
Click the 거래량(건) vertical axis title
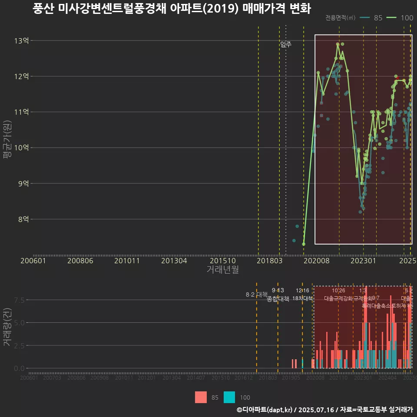coord(7,327)
